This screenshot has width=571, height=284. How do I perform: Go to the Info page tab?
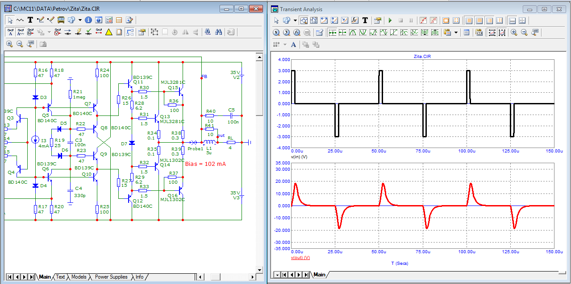(140, 277)
